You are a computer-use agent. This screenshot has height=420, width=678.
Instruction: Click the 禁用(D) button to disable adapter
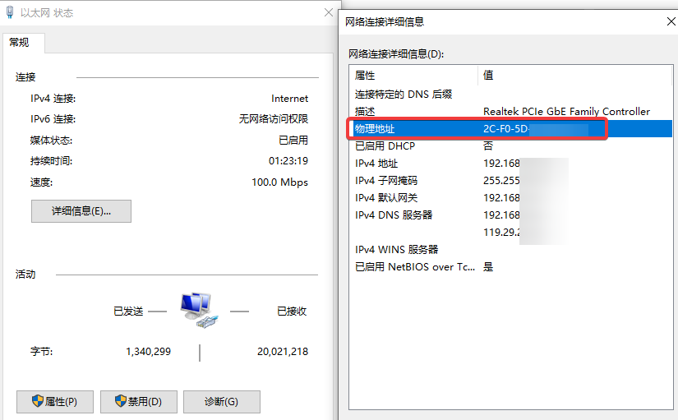(139, 402)
